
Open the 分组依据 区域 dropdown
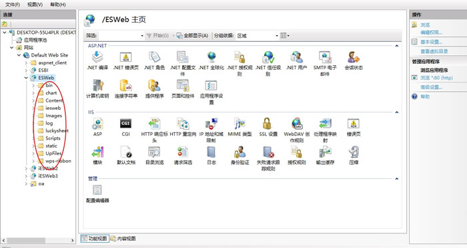pyautogui.click(x=258, y=36)
